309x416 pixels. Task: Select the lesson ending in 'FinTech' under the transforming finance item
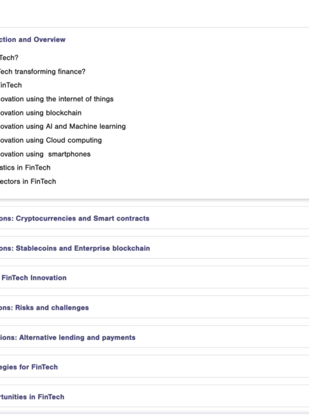pos(11,85)
